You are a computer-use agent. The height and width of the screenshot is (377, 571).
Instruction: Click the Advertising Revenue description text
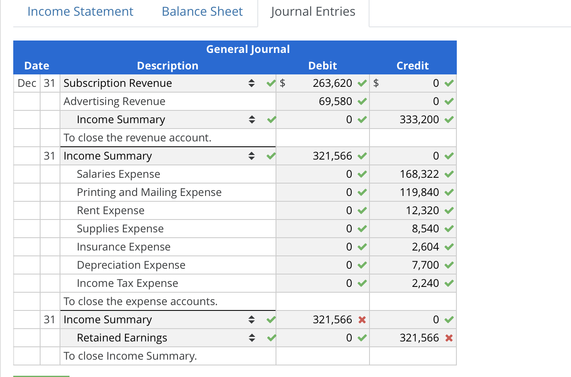tap(115, 101)
